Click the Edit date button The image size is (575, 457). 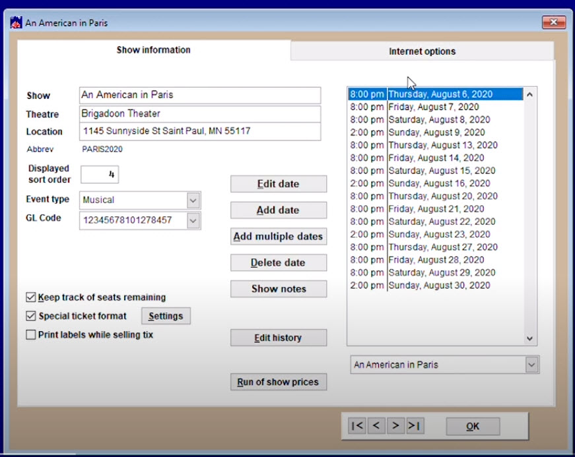point(279,184)
